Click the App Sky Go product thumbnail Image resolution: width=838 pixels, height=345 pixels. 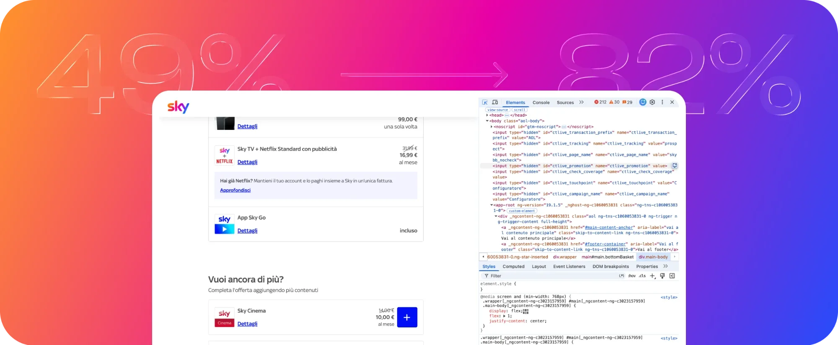pyautogui.click(x=225, y=224)
